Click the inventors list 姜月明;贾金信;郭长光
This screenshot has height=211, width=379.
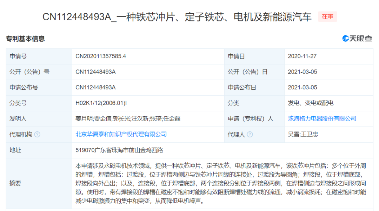click(x=128, y=118)
